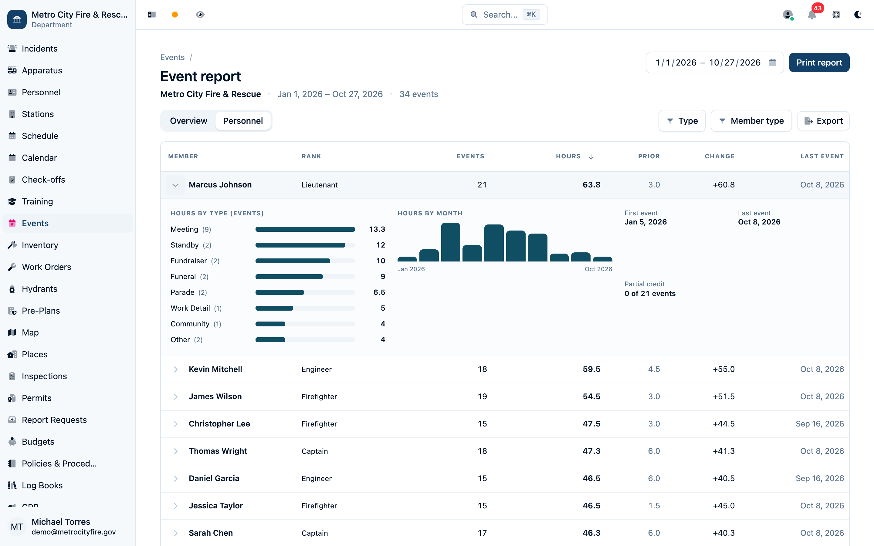Follow the Events breadcrumb link
Image resolution: width=874 pixels, height=546 pixels.
tap(172, 57)
